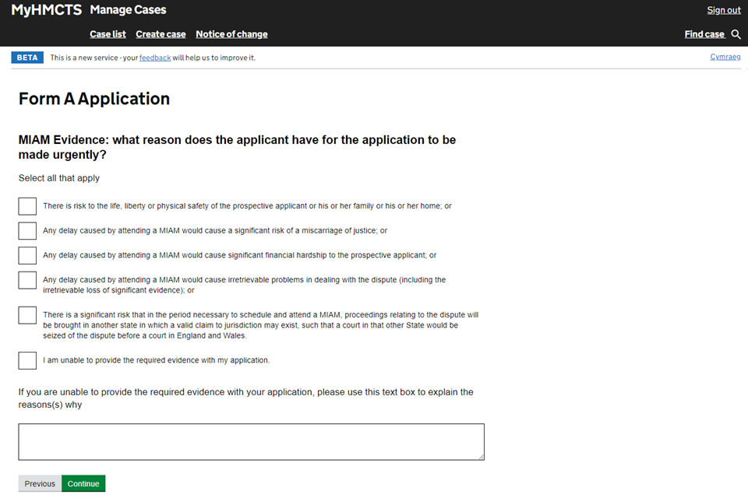Check 'I am unable to provide evidence' box
Viewport: 748px width, 498px height.
pos(27,360)
